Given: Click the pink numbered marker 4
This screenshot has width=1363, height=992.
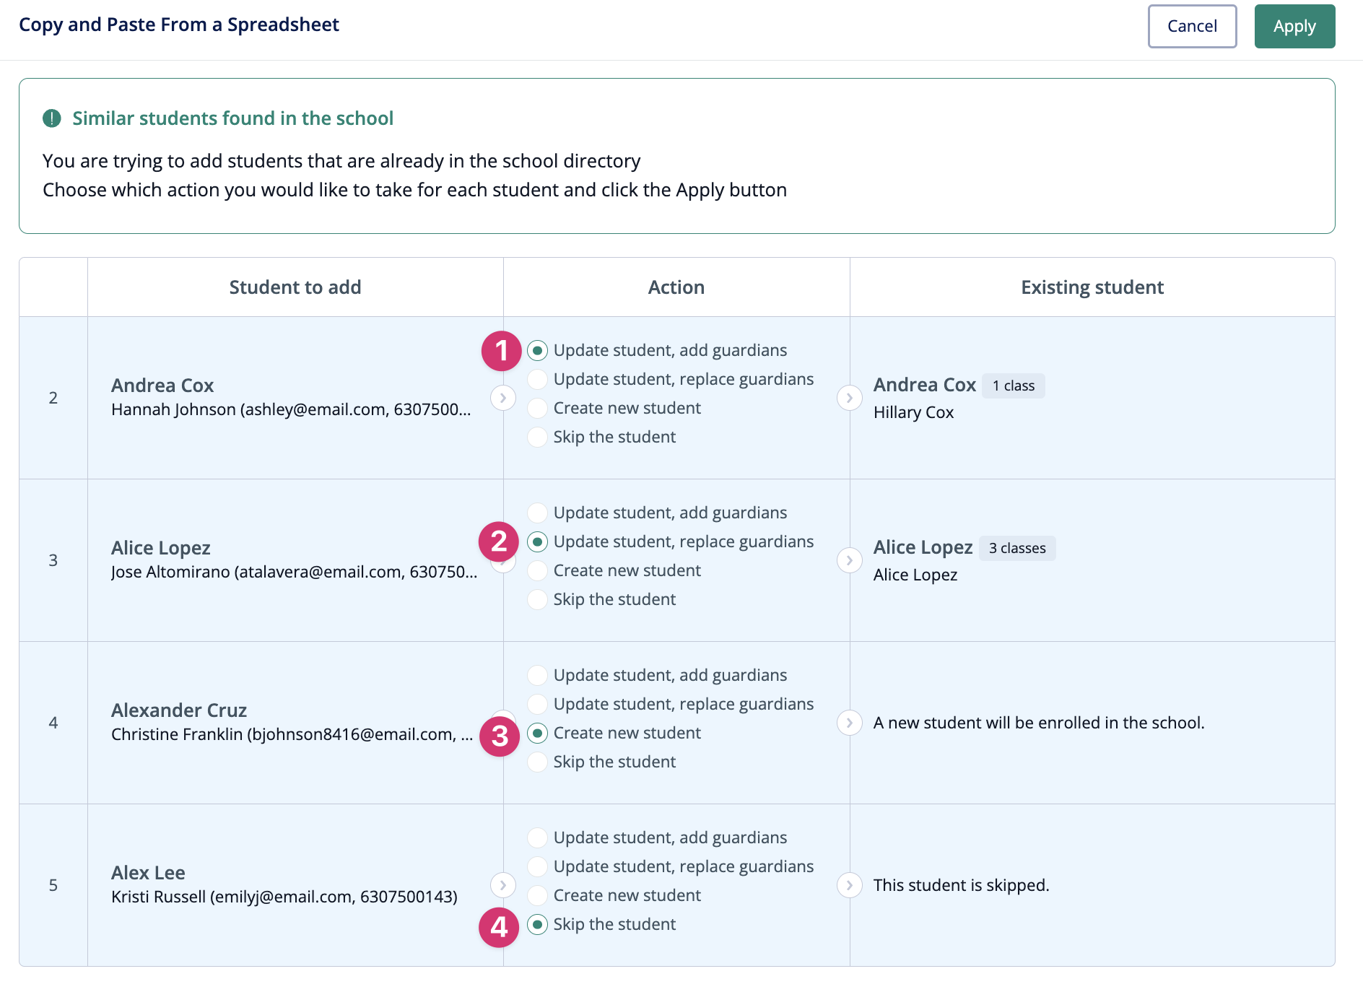Looking at the screenshot, I should pos(499,927).
